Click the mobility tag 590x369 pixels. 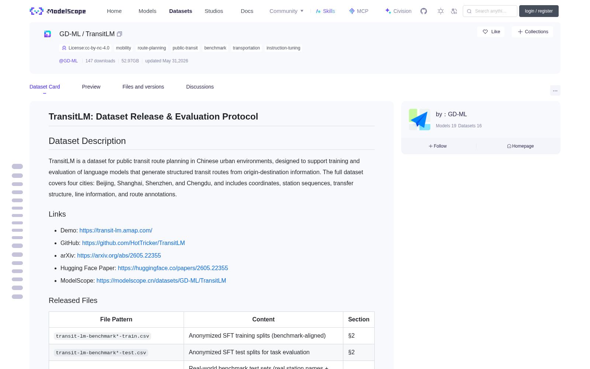124,48
